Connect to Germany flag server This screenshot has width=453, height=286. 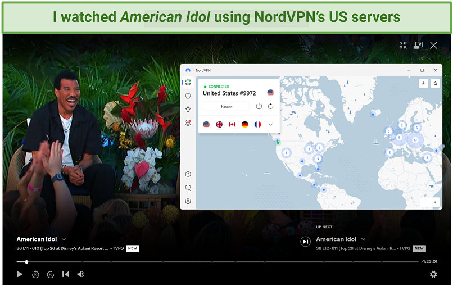244,125
